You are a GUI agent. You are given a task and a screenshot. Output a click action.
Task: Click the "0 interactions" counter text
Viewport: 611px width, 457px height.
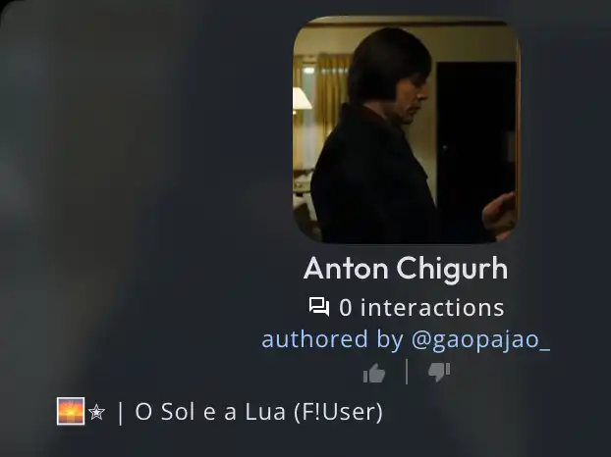click(x=421, y=308)
